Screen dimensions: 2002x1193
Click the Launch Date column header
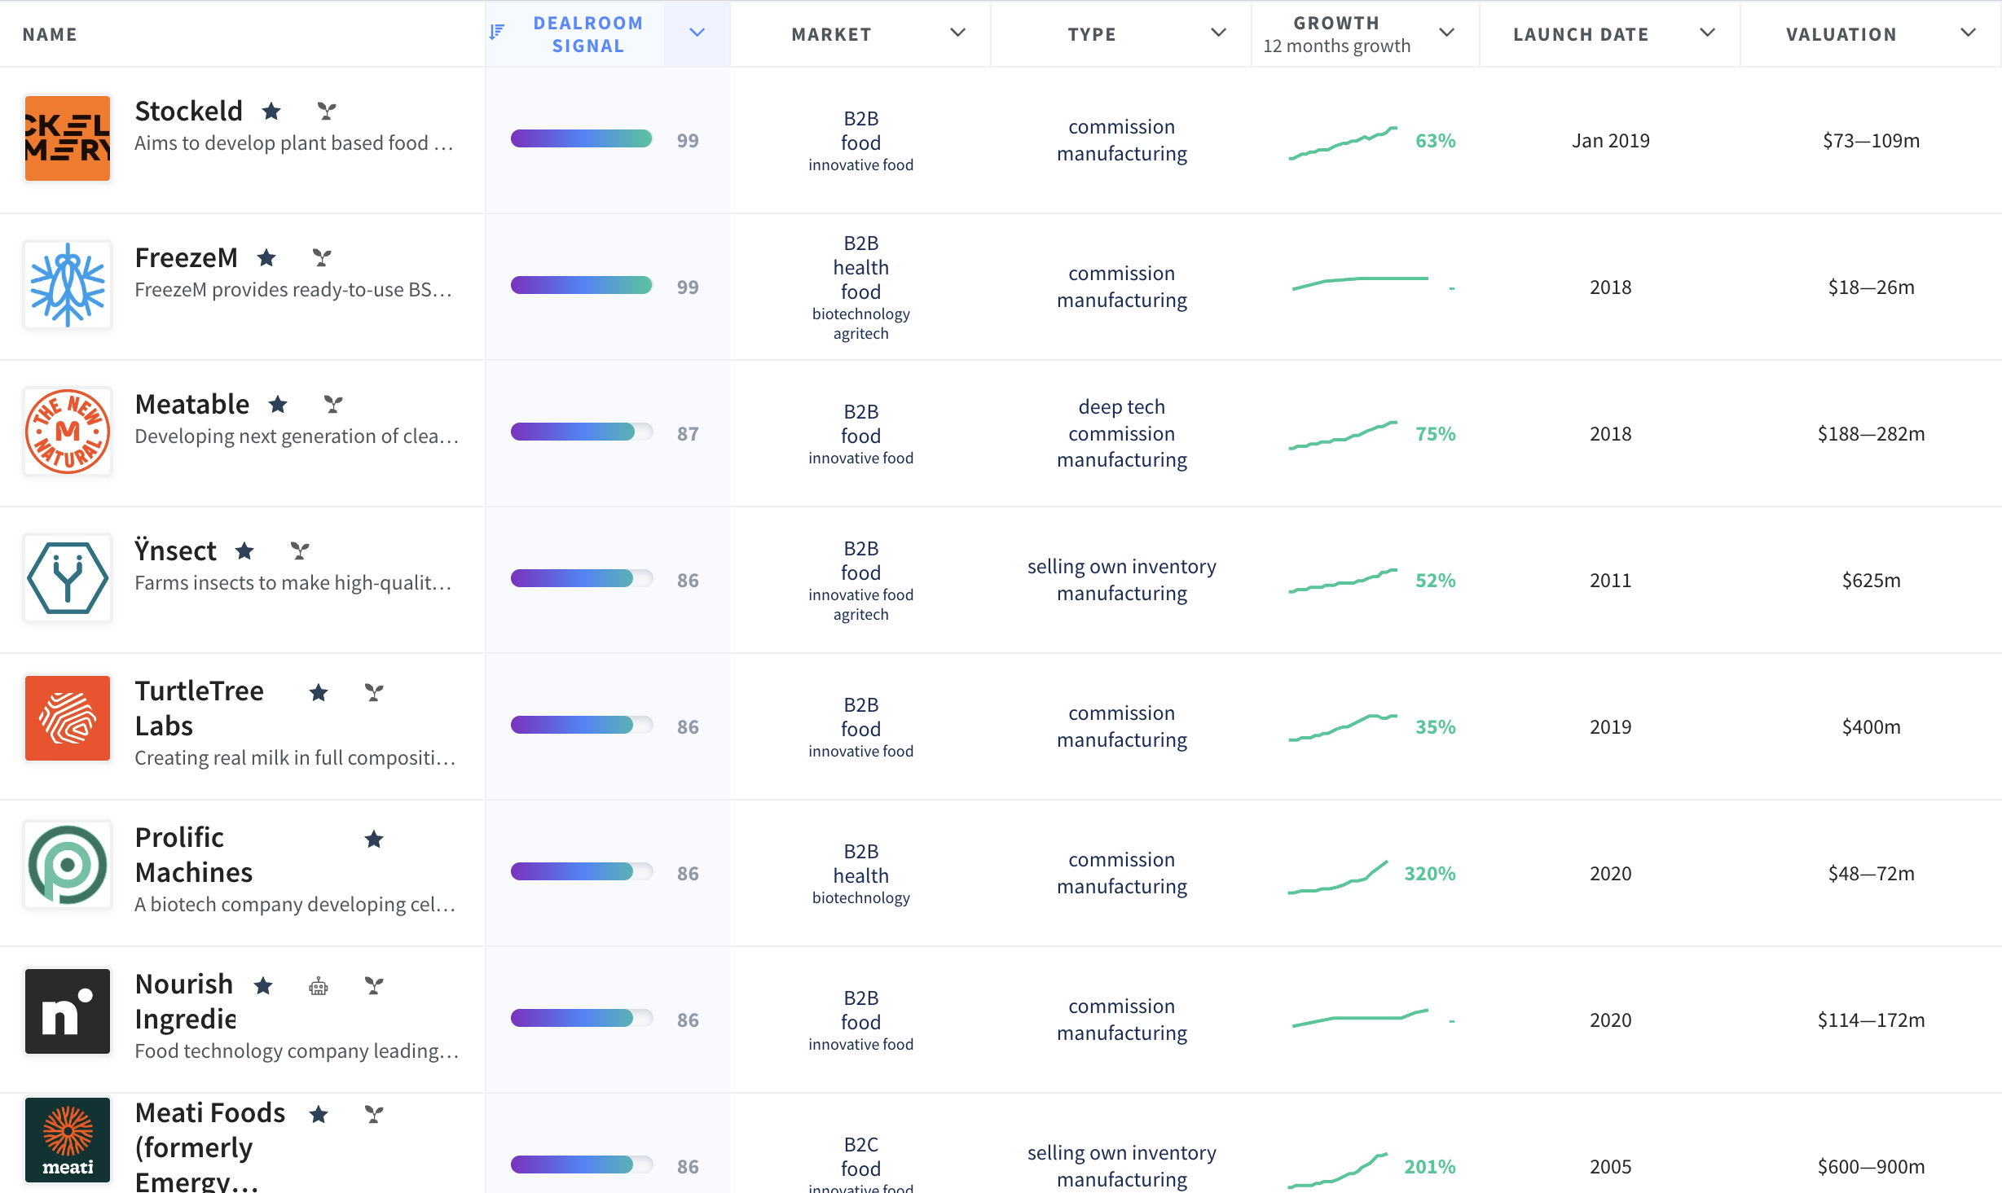coord(1581,34)
